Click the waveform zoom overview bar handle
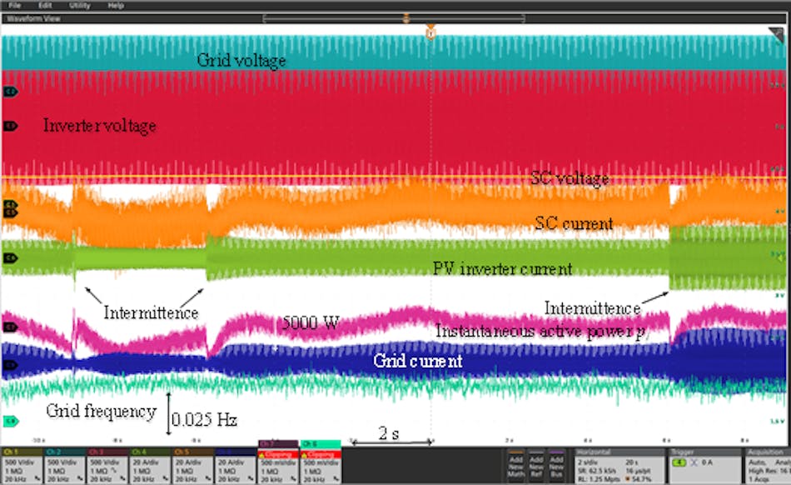The image size is (791, 485). click(405, 17)
